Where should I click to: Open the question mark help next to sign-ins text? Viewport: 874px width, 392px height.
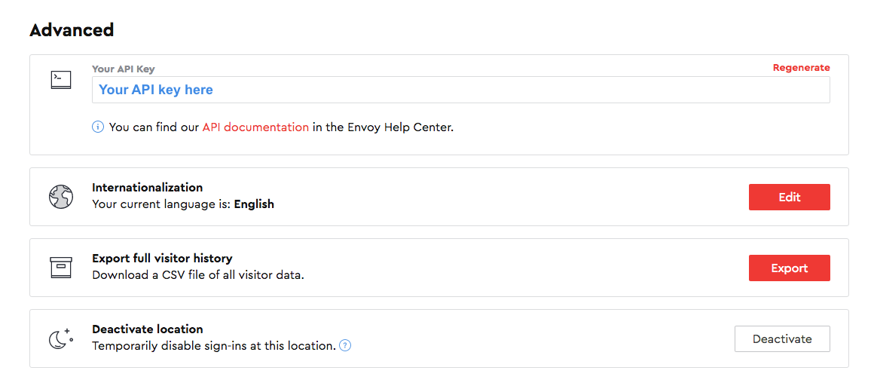(345, 346)
